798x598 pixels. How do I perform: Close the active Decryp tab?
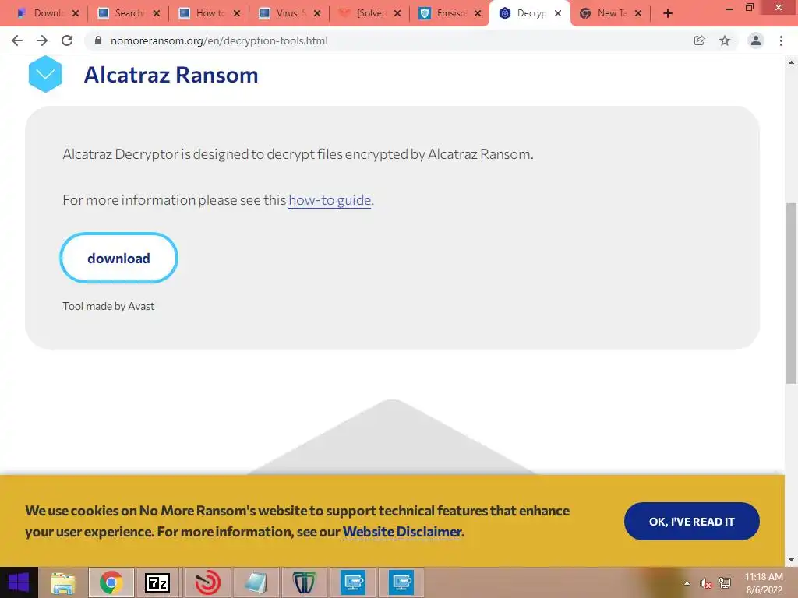coord(558,13)
